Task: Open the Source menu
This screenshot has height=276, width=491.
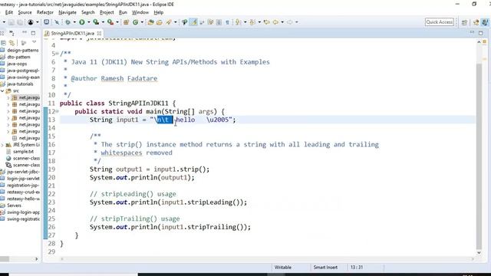Action: click(25, 12)
